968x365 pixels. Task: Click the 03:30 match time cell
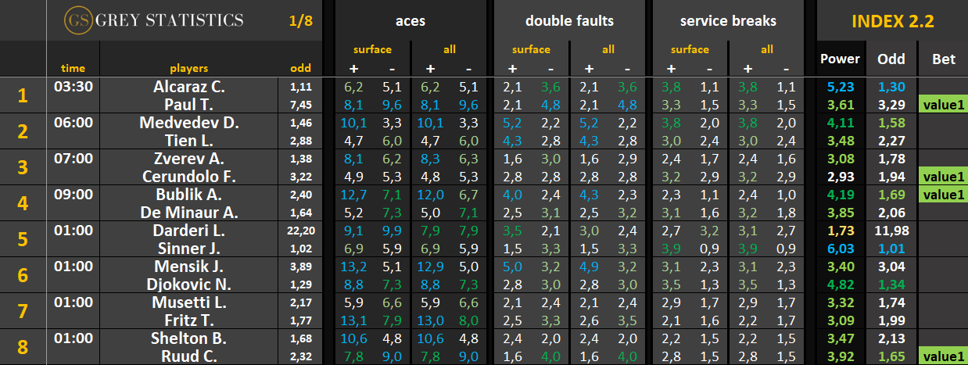(73, 87)
